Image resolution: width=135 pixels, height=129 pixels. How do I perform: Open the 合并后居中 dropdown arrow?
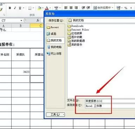point(112,8)
